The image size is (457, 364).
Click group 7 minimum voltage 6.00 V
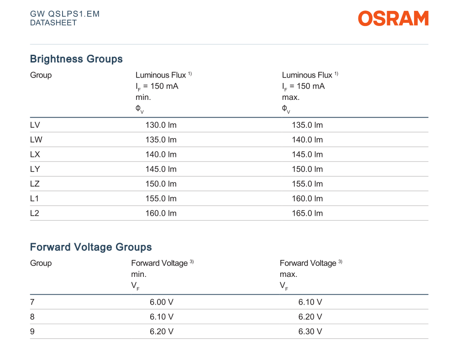(x=162, y=302)
